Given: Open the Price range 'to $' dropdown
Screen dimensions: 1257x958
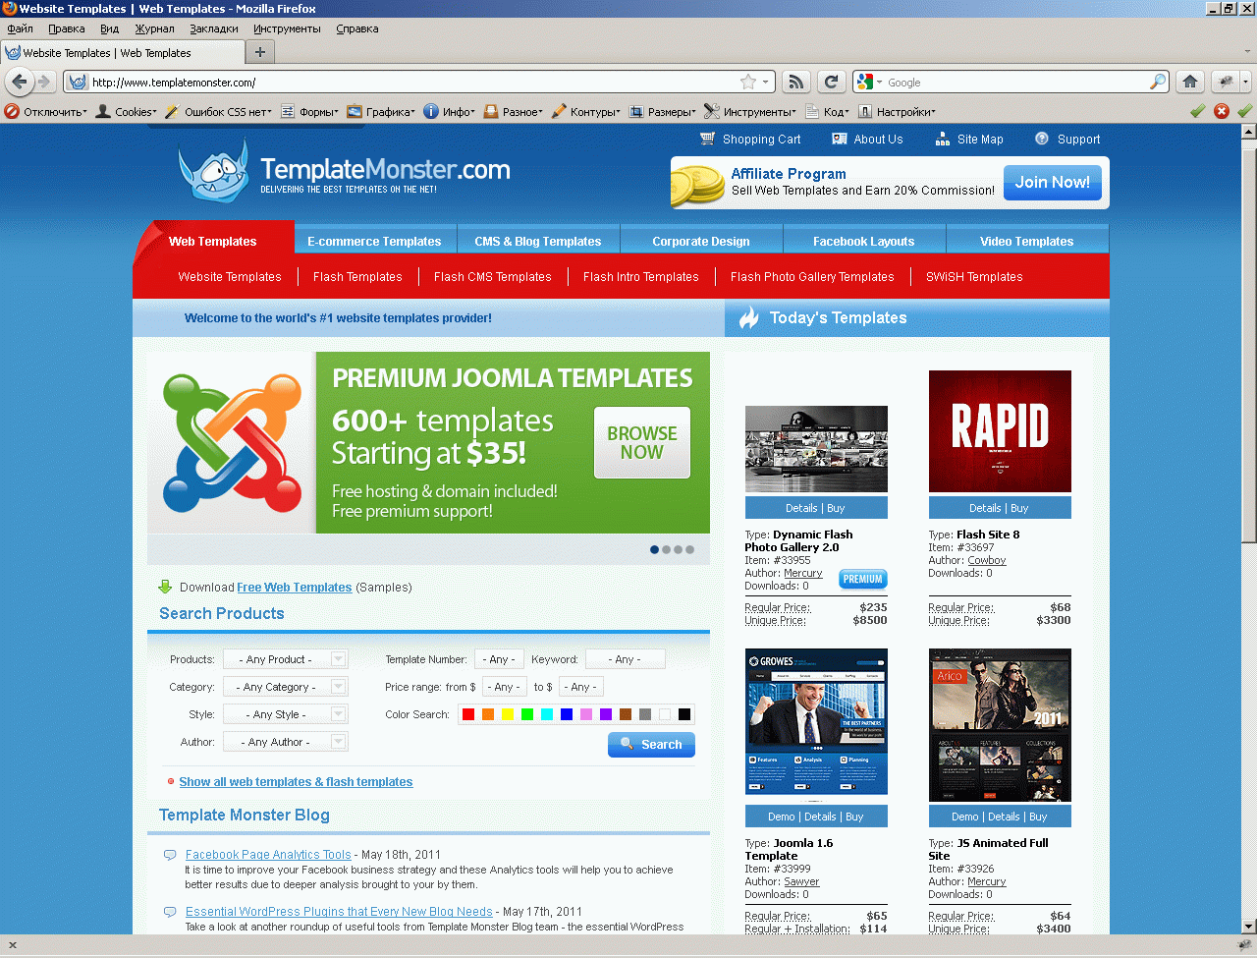Looking at the screenshot, I should coord(580,687).
